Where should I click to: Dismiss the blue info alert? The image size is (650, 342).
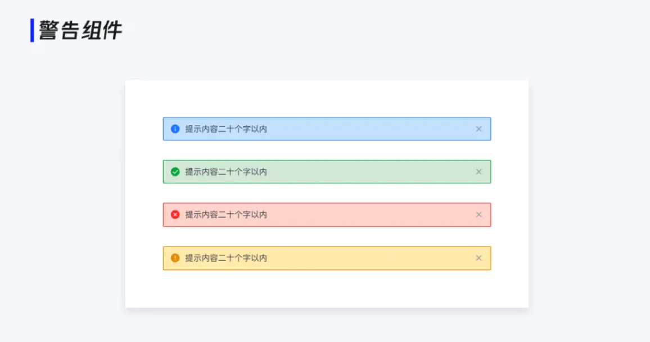[479, 129]
